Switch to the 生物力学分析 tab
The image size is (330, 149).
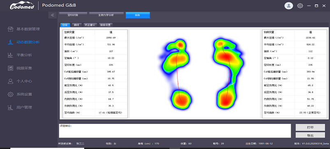106,15
